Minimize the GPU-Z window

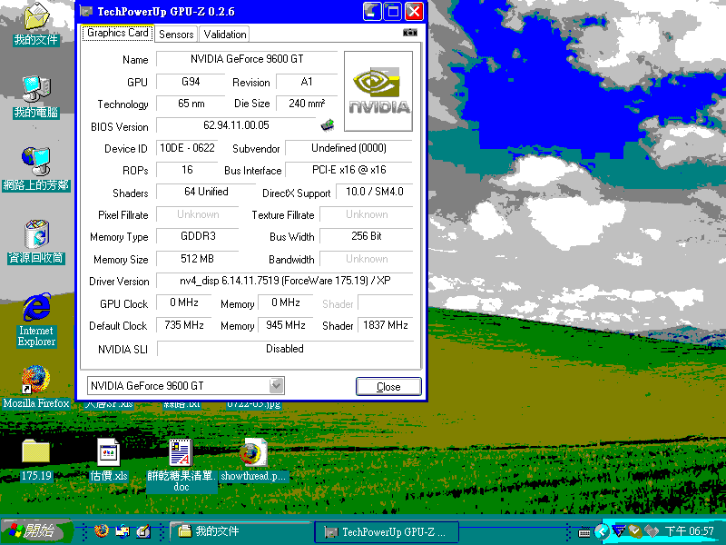coord(372,11)
